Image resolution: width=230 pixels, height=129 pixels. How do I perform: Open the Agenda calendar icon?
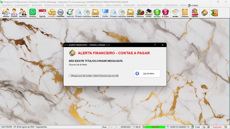click(x=42, y=13)
